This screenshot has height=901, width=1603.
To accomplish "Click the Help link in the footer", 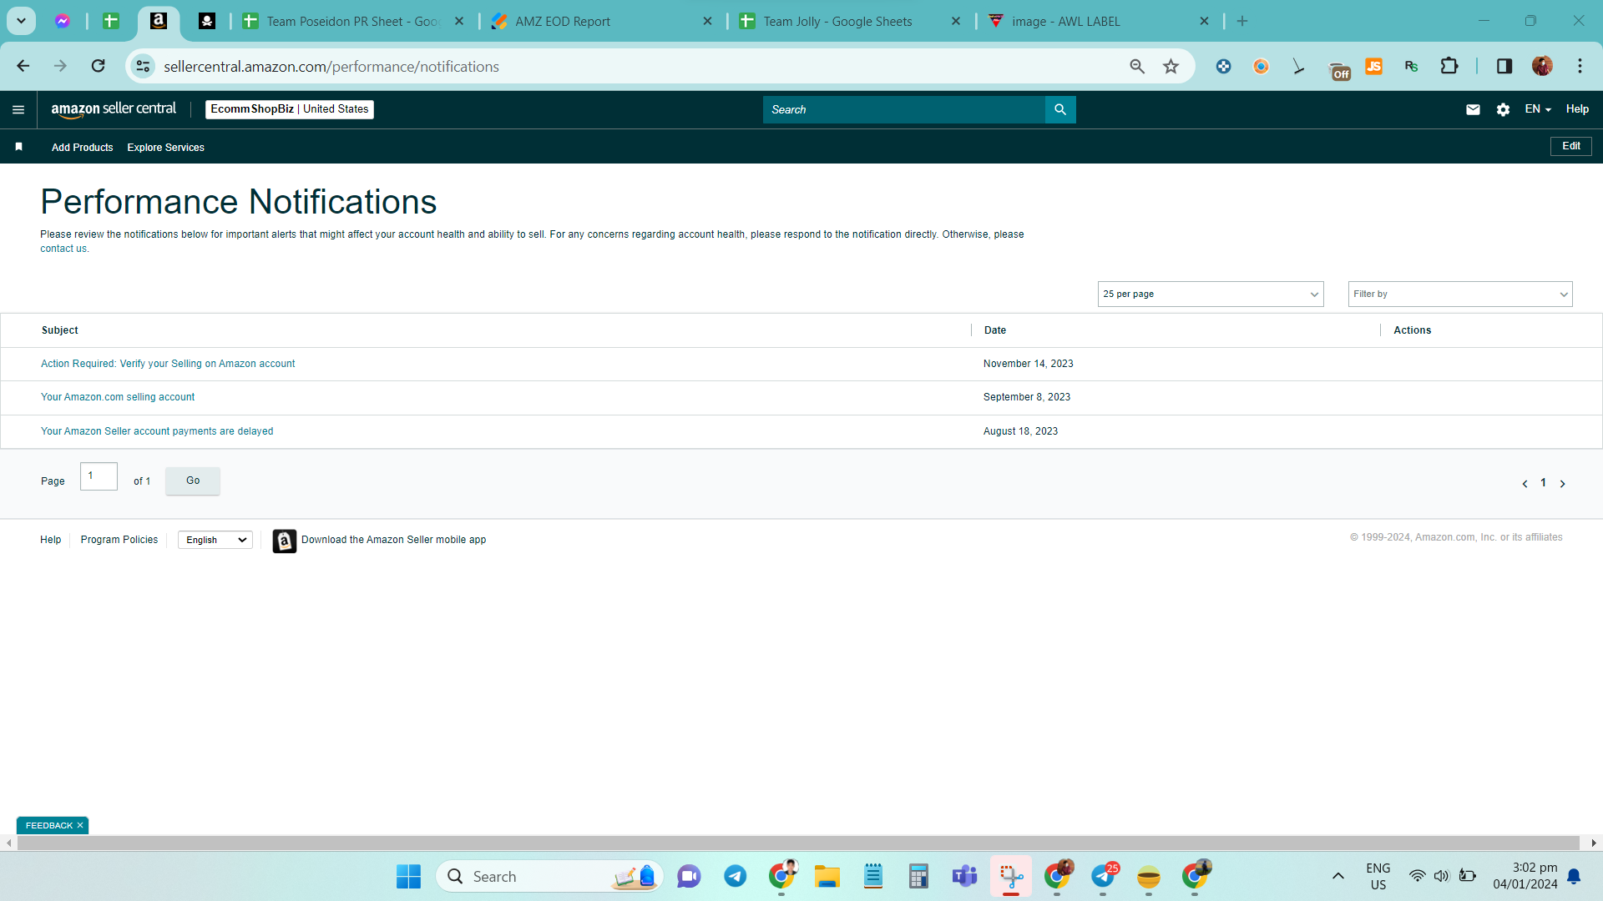I will [x=50, y=540].
